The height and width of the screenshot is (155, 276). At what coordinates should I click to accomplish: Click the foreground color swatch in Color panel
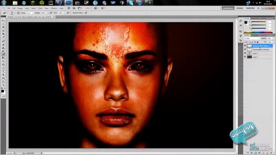coord(246,22)
